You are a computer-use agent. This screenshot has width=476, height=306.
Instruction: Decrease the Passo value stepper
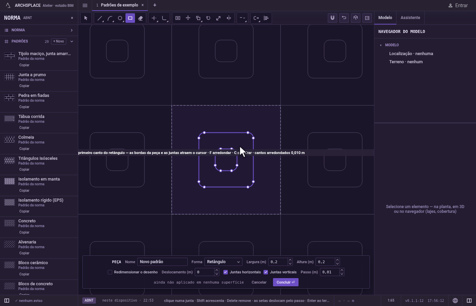[342, 274]
